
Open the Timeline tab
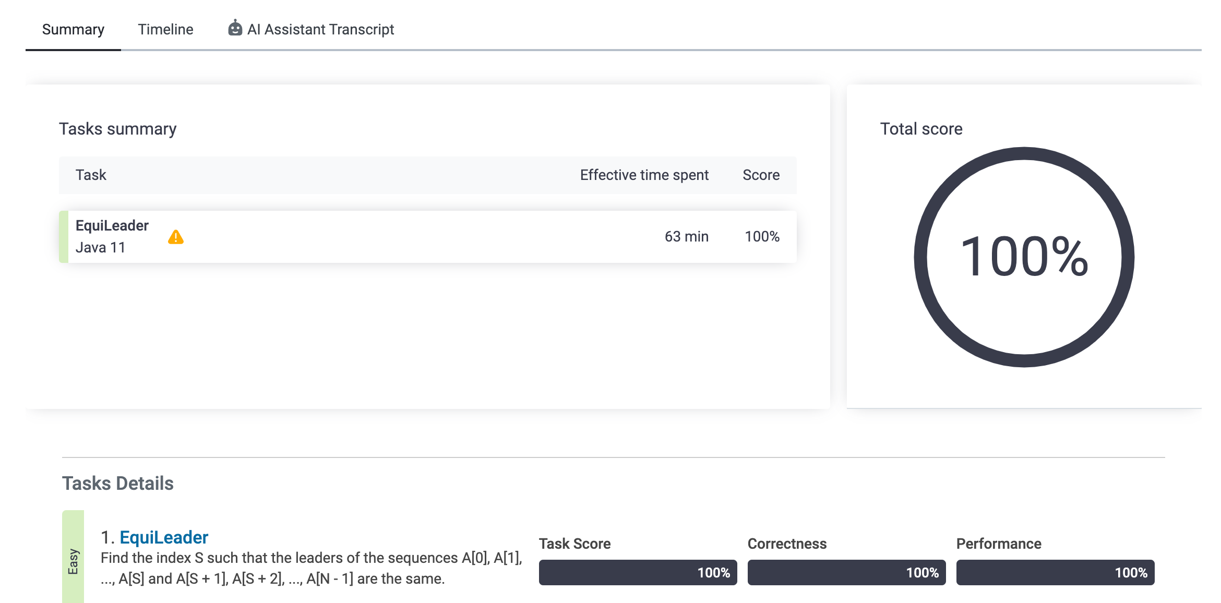pos(165,30)
